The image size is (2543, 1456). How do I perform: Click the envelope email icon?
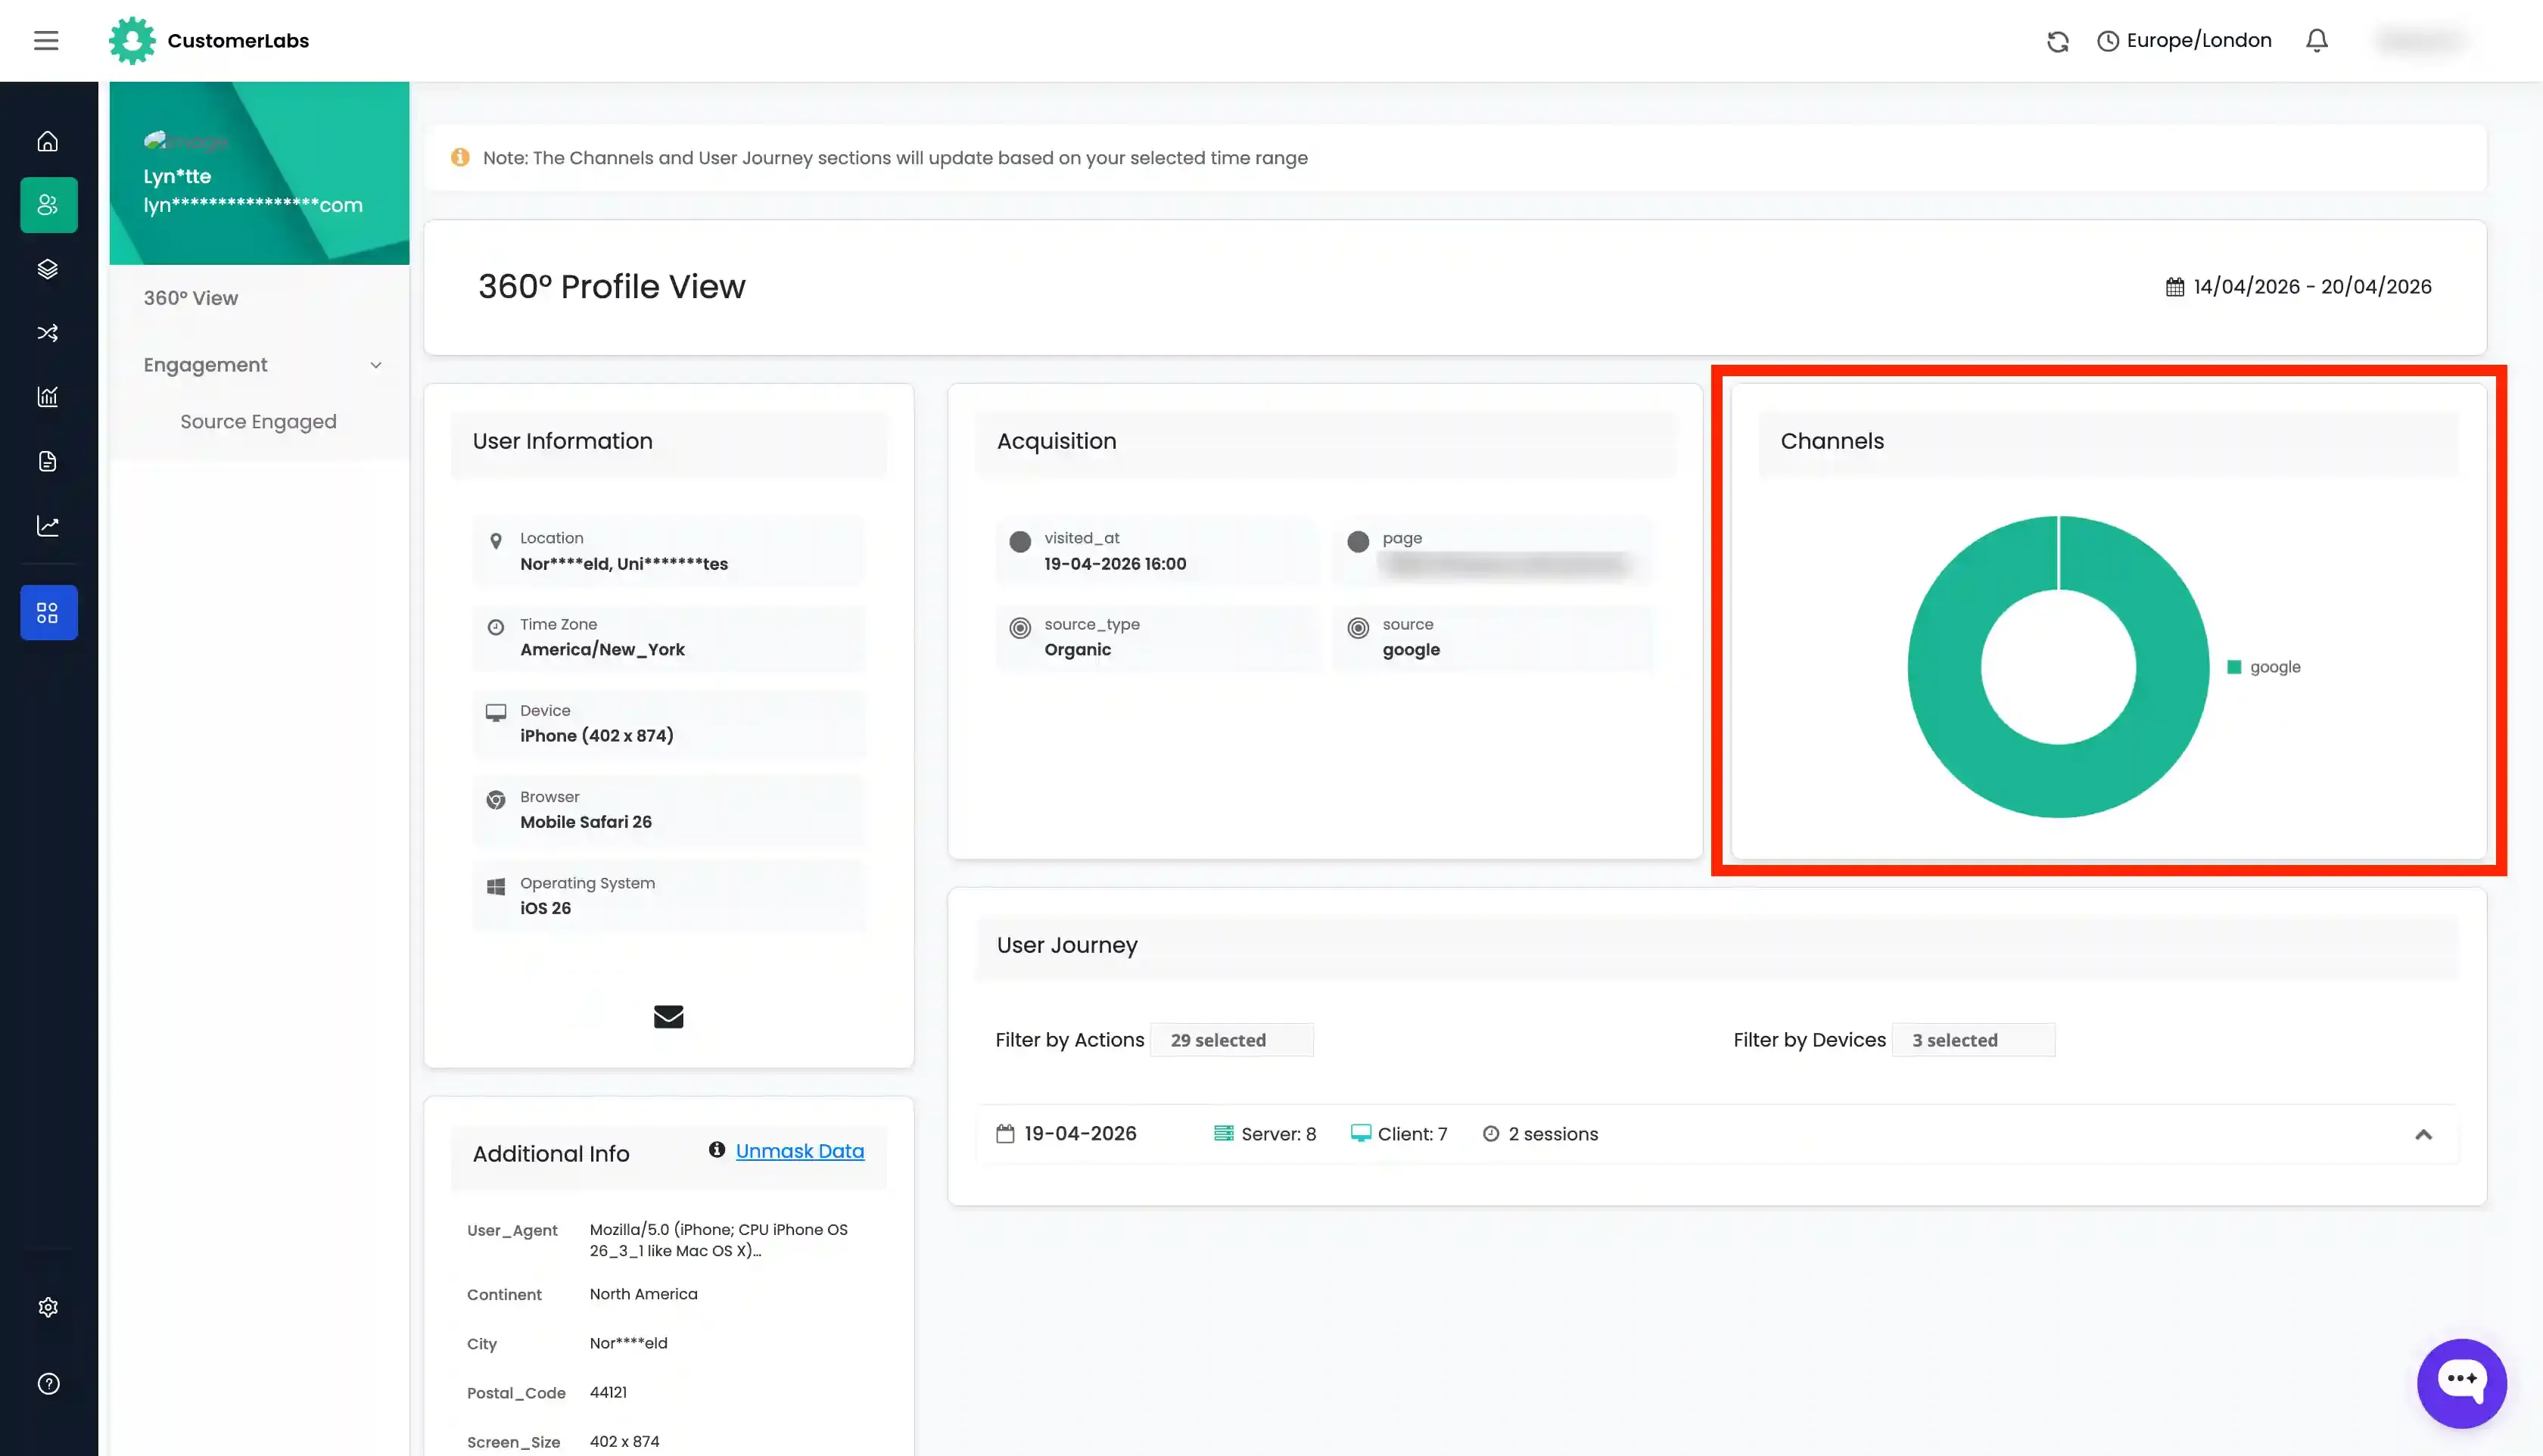tap(668, 1017)
